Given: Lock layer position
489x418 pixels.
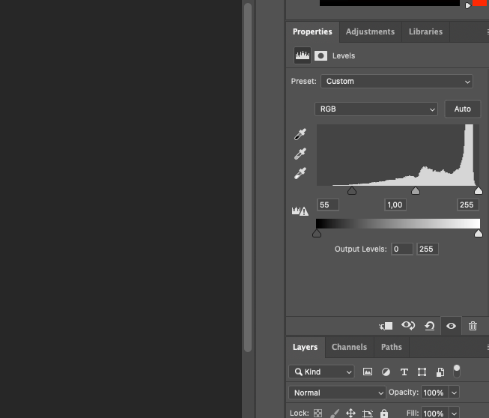Looking at the screenshot, I should (351, 413).
